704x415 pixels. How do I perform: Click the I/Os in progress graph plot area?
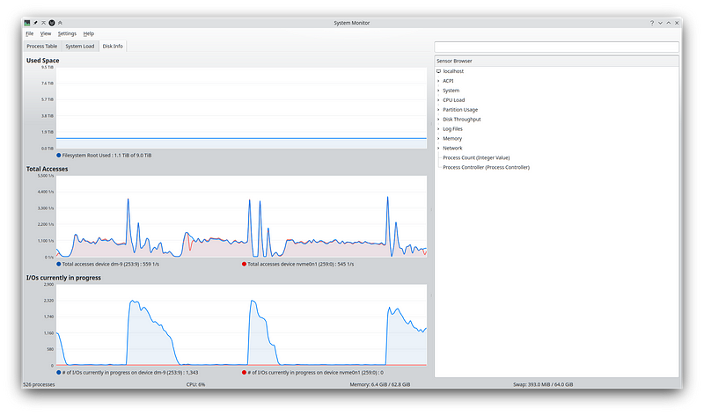241,324
